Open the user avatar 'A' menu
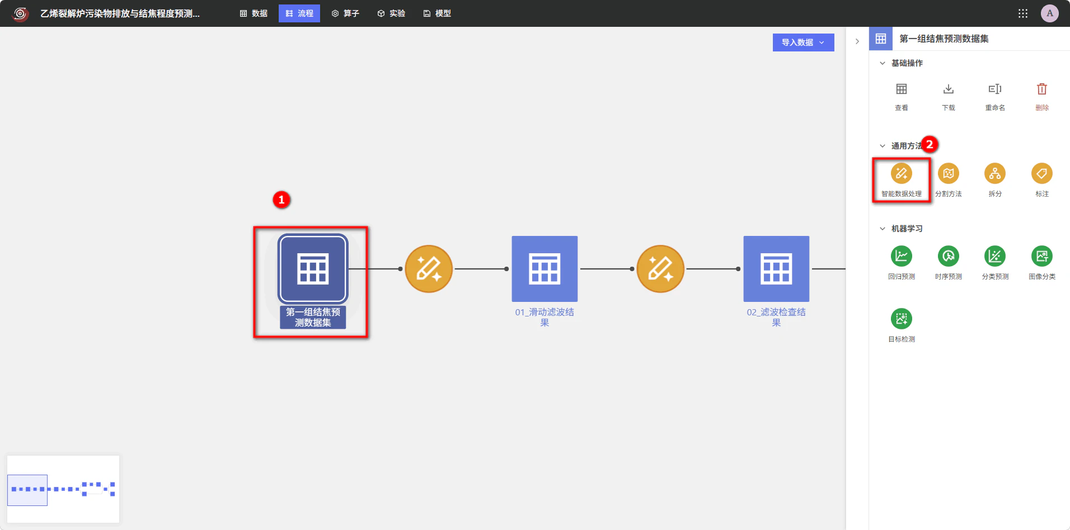 1049,13
